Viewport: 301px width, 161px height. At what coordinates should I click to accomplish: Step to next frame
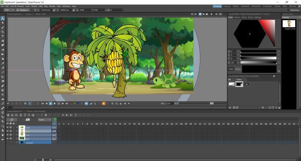(x=63, y=104)
